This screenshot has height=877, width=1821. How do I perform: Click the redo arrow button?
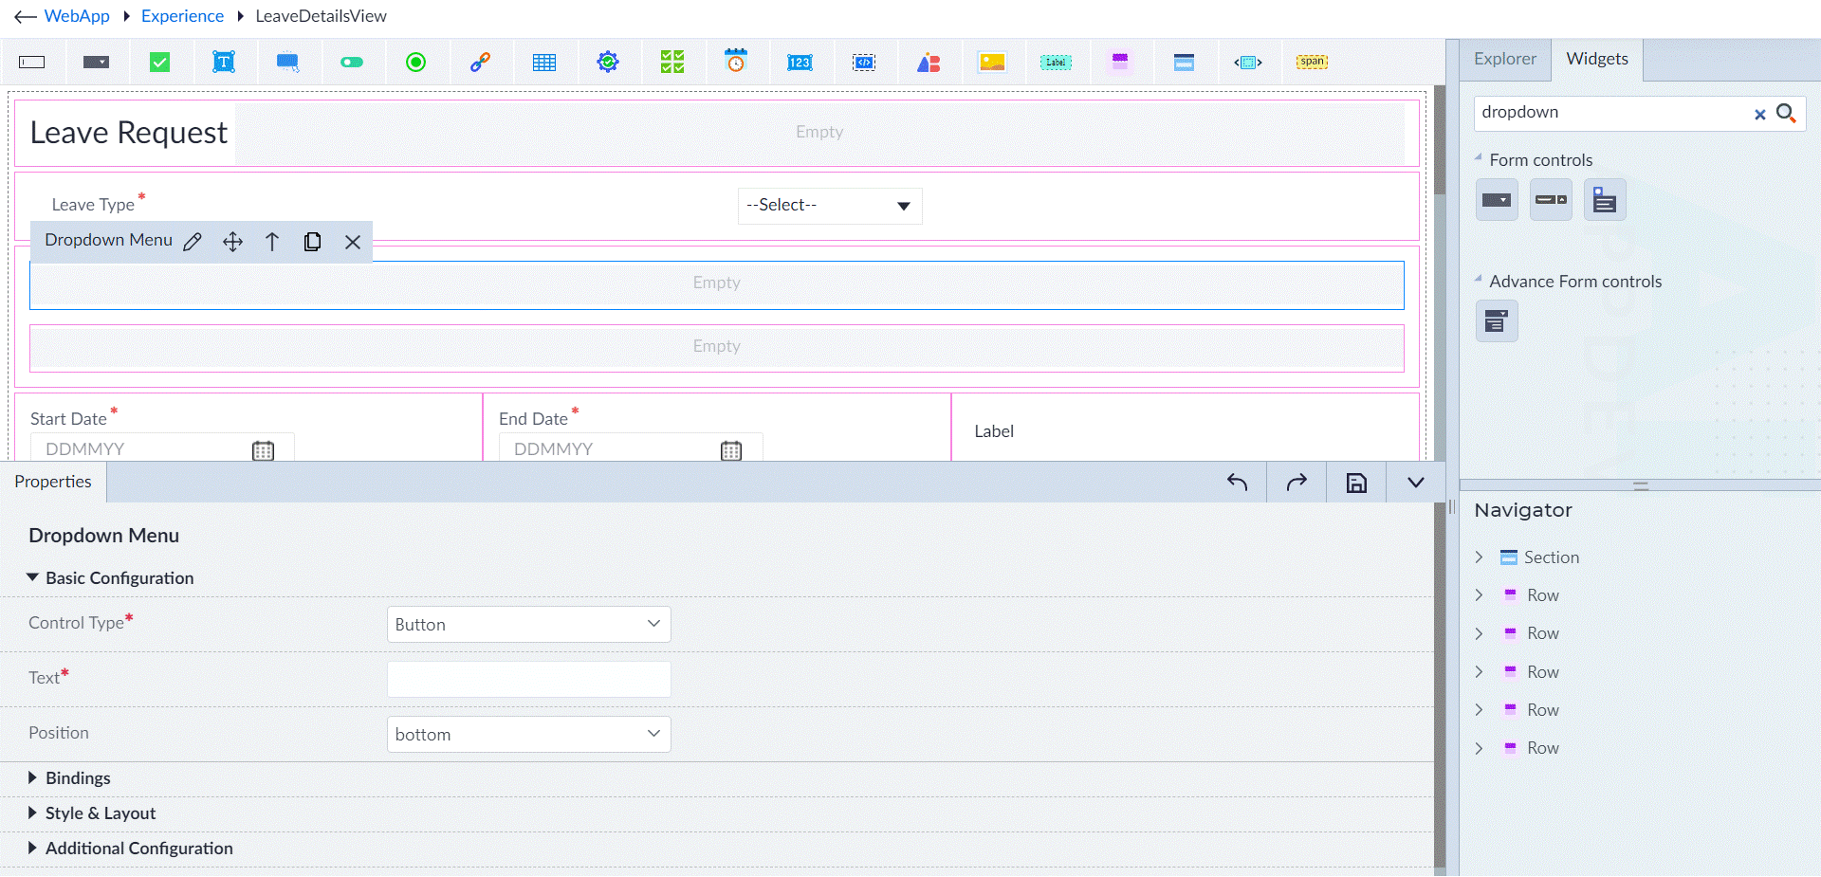click(x=1297, y=483)
